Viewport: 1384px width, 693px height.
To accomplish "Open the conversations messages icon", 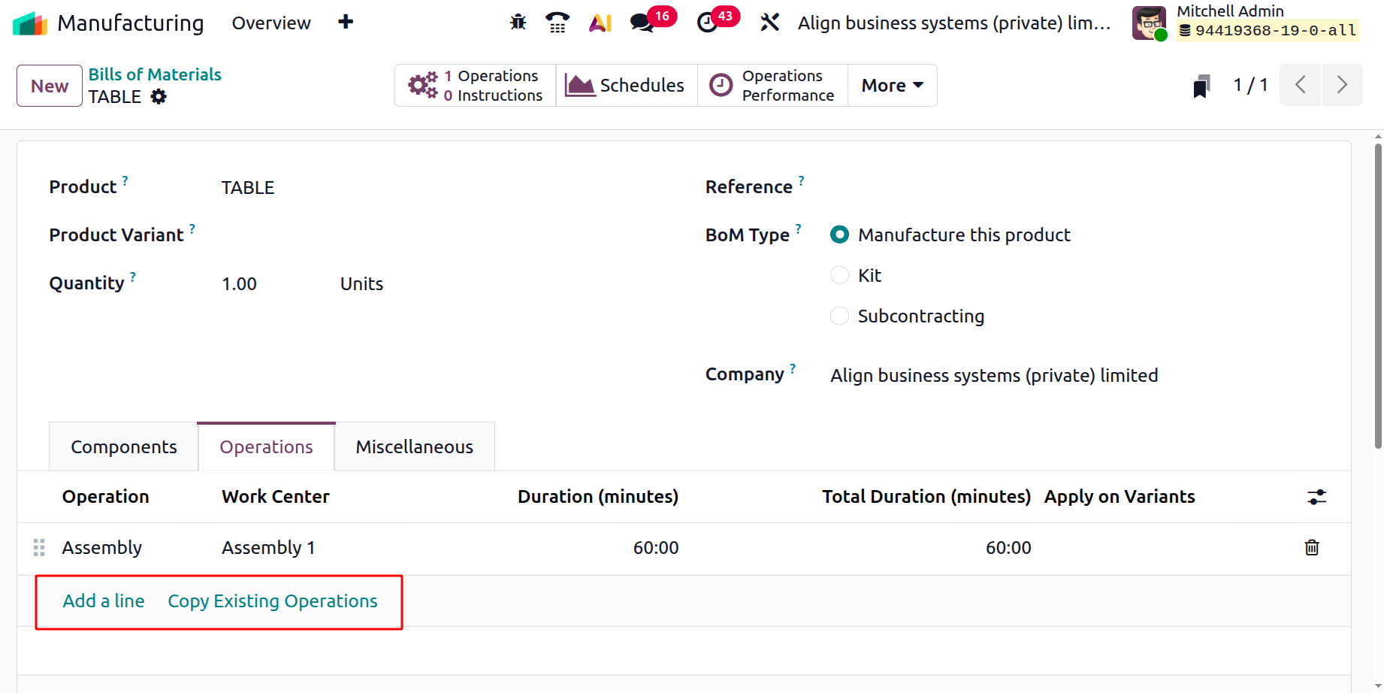I will coord(642,23).
